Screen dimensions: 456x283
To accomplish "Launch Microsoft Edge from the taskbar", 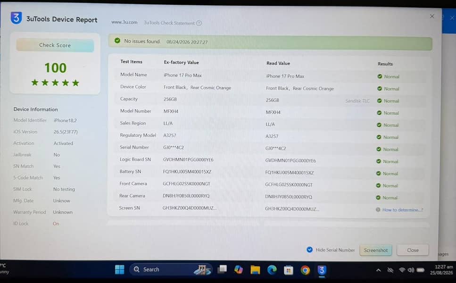I will pos(272,270).
